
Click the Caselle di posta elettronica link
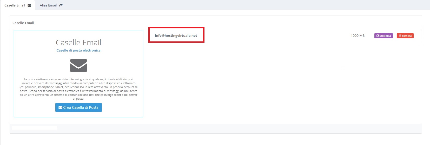(x=78, y=50)
